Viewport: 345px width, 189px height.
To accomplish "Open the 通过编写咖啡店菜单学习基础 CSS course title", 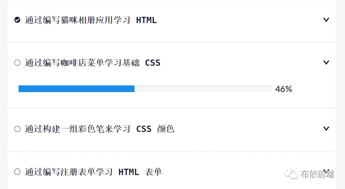I will coord(82,63).
